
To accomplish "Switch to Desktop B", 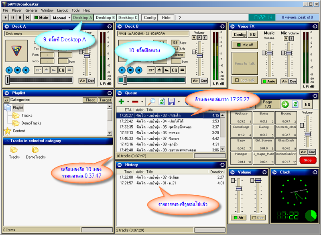I will click(x=105, y=18).
